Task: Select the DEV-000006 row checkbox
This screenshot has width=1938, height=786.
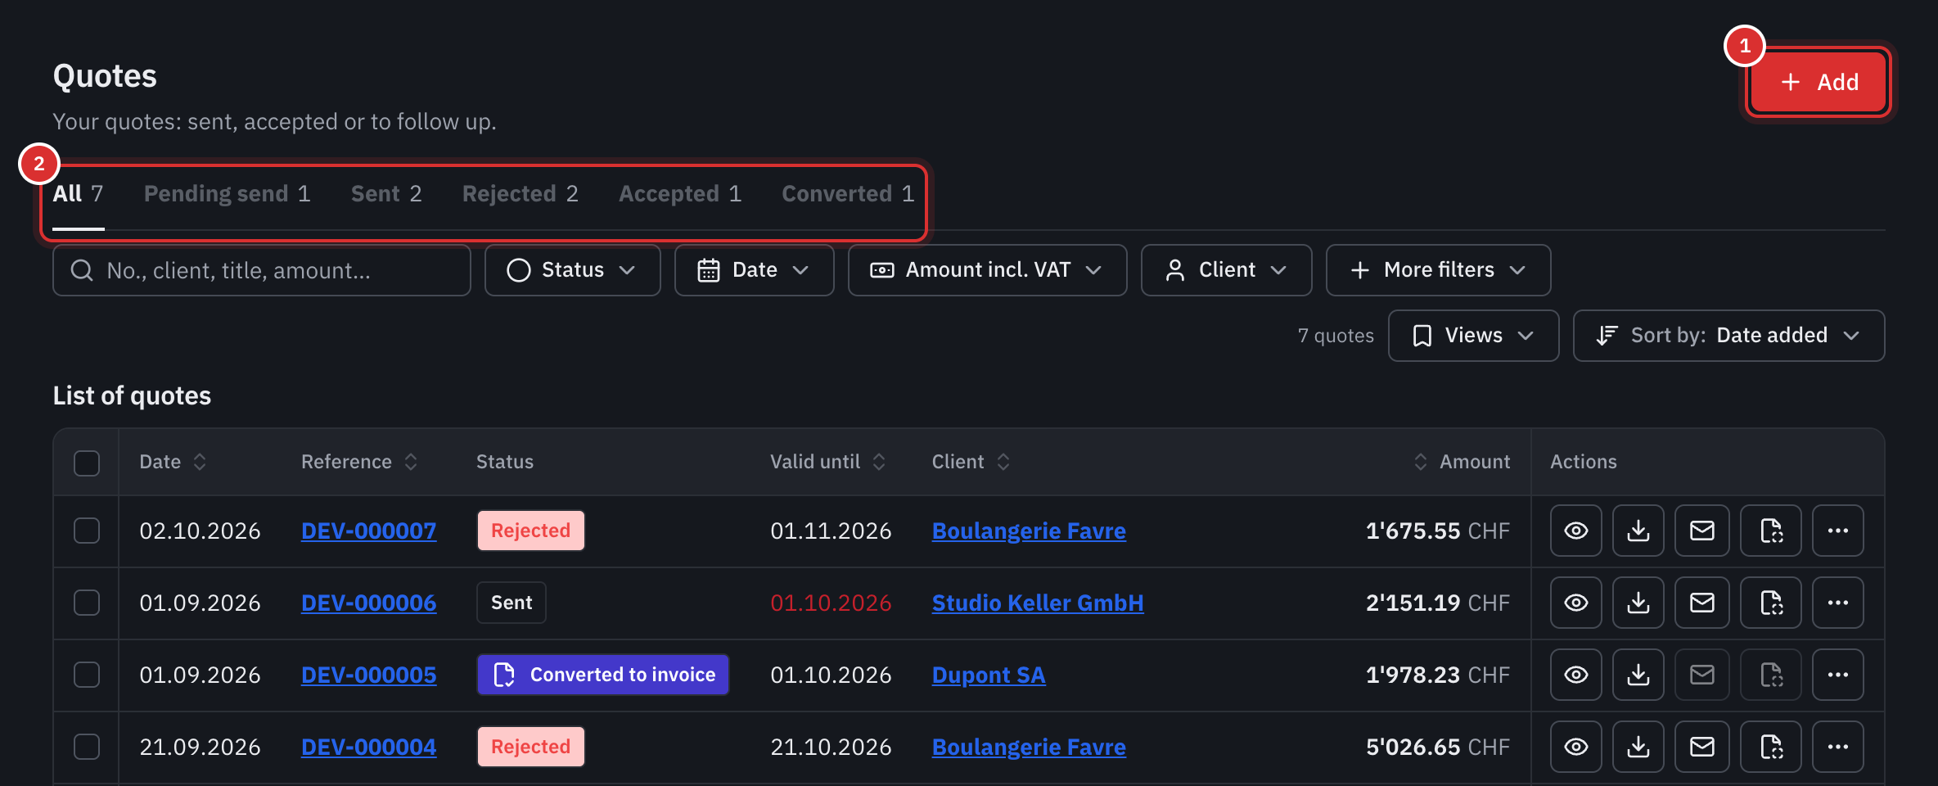Action: click(x=87, y=603)
